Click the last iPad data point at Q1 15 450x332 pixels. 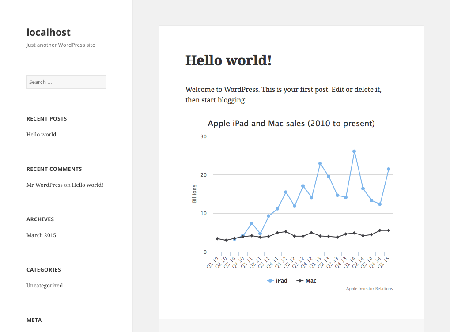pyautogui.click(x=389, y=168)
